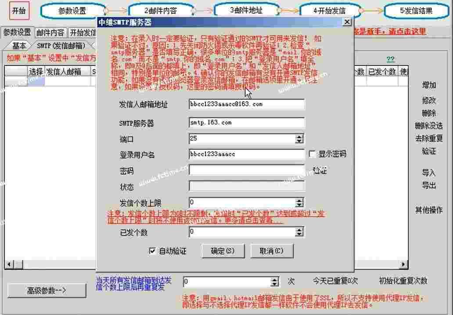Click the green ?? help link
This screenshot has height=315, width=453.
pos(390,59)
